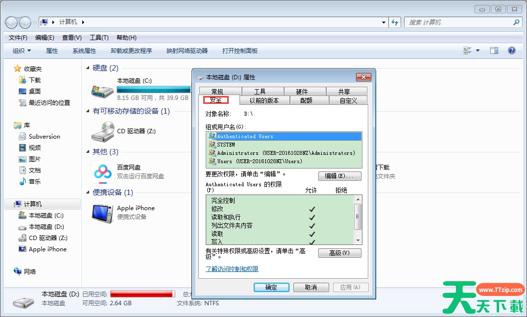Screen dimensions: 527x317
Task: Click the help question mark icon
Action: point(512,50)
